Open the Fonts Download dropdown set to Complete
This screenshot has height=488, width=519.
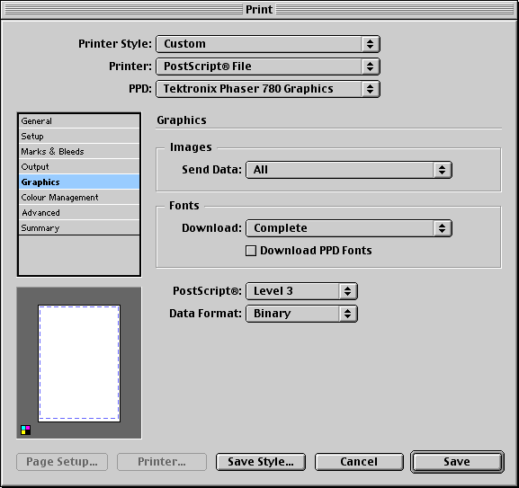coord(349,228)
